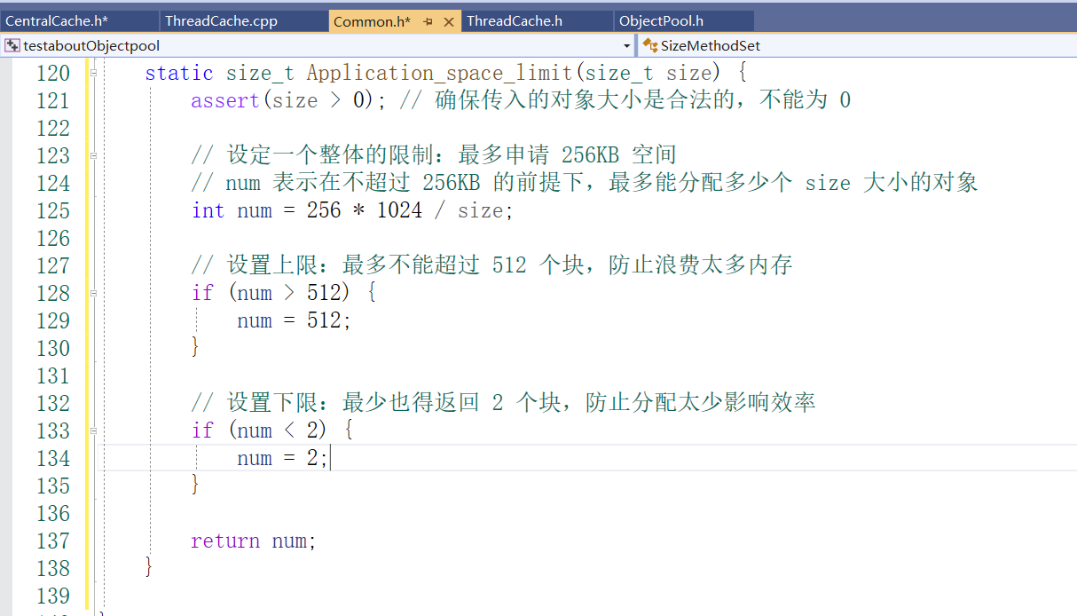1077x616 pixels.
Task: Click the empty line 126
Action: click(x=586, y=238)
